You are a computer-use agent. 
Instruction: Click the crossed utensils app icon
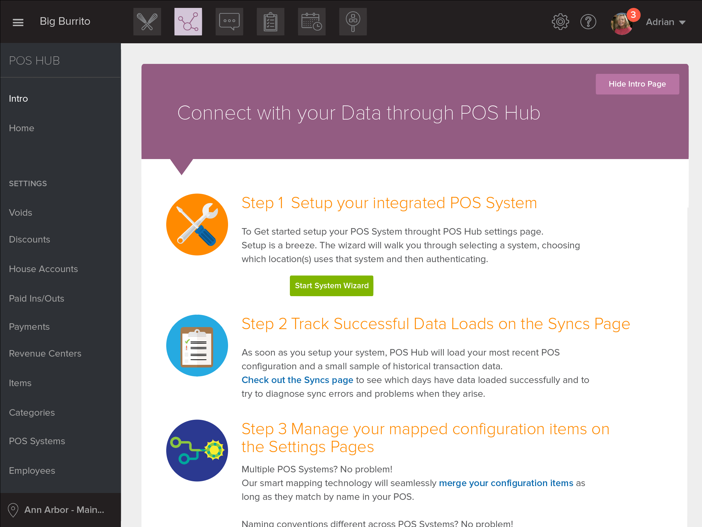point(147,22)
